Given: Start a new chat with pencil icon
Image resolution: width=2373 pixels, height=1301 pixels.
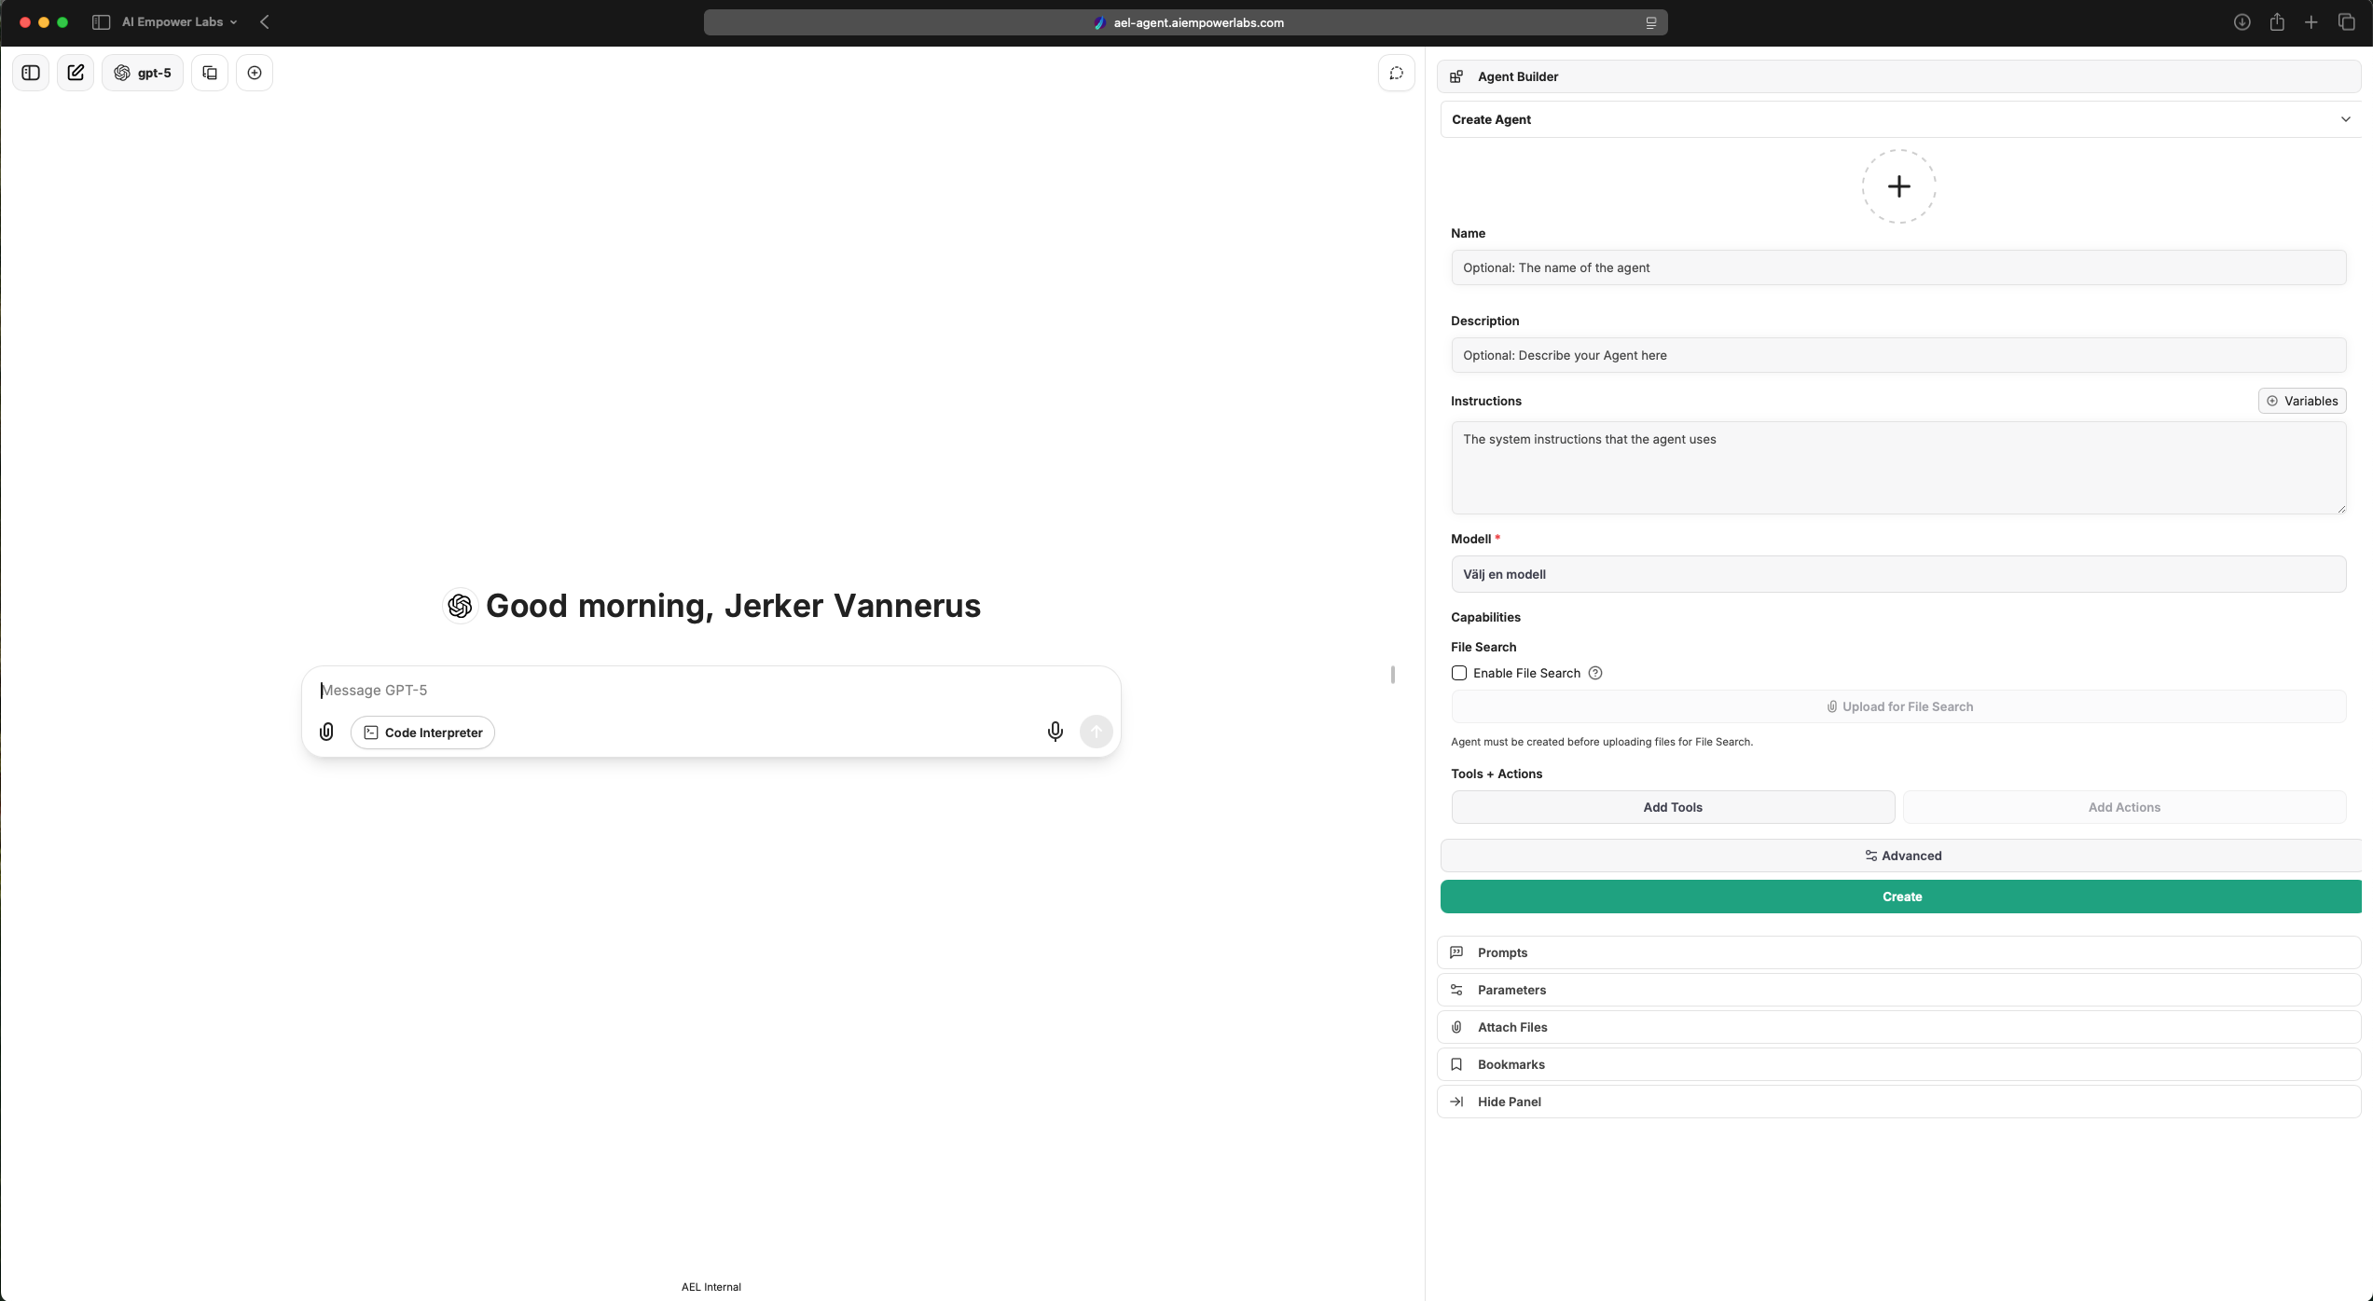Looking at the screenshot, I should point(76,73).
